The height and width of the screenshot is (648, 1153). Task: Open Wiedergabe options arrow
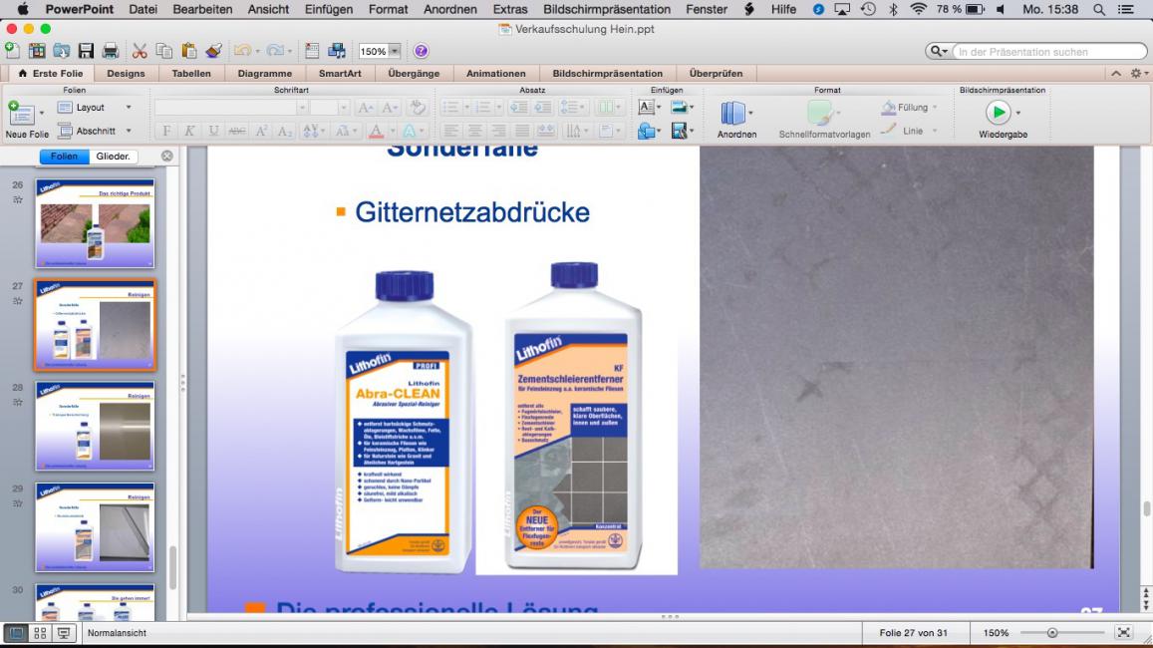pyautogui.click(x=1018, y=114)
